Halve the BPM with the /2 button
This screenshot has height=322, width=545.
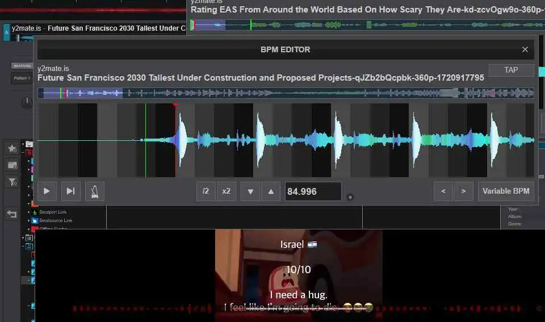point(206,191)
